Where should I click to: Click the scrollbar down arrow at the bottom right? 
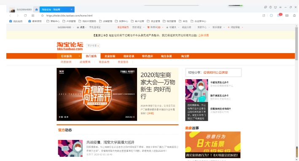pyautogui.click(x=296, y=159)
